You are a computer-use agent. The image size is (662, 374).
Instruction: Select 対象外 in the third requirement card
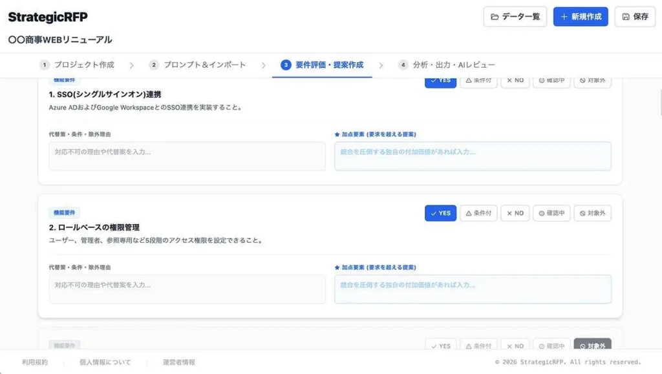[x=592, y=345]
